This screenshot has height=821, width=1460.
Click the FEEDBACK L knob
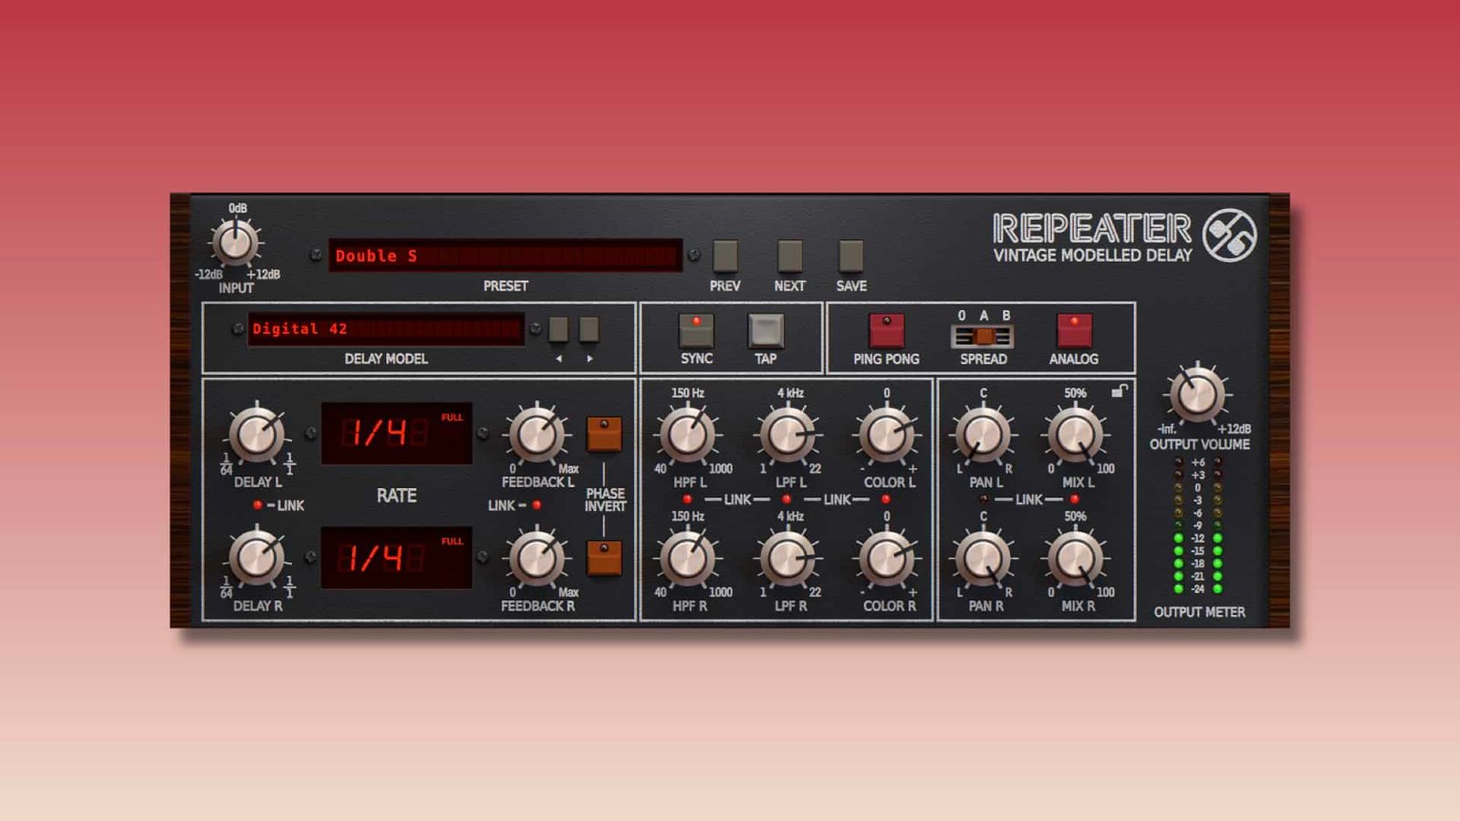537,434
